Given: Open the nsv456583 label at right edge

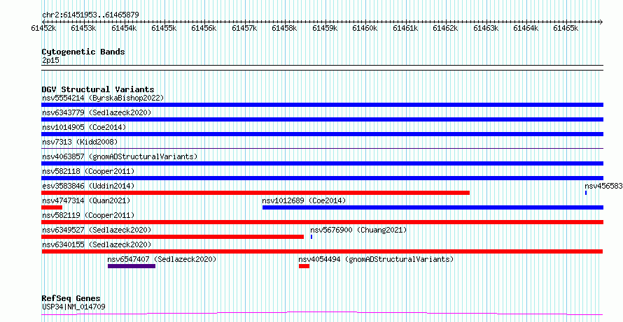Looking at the screenshot, I should coord(603,186).
